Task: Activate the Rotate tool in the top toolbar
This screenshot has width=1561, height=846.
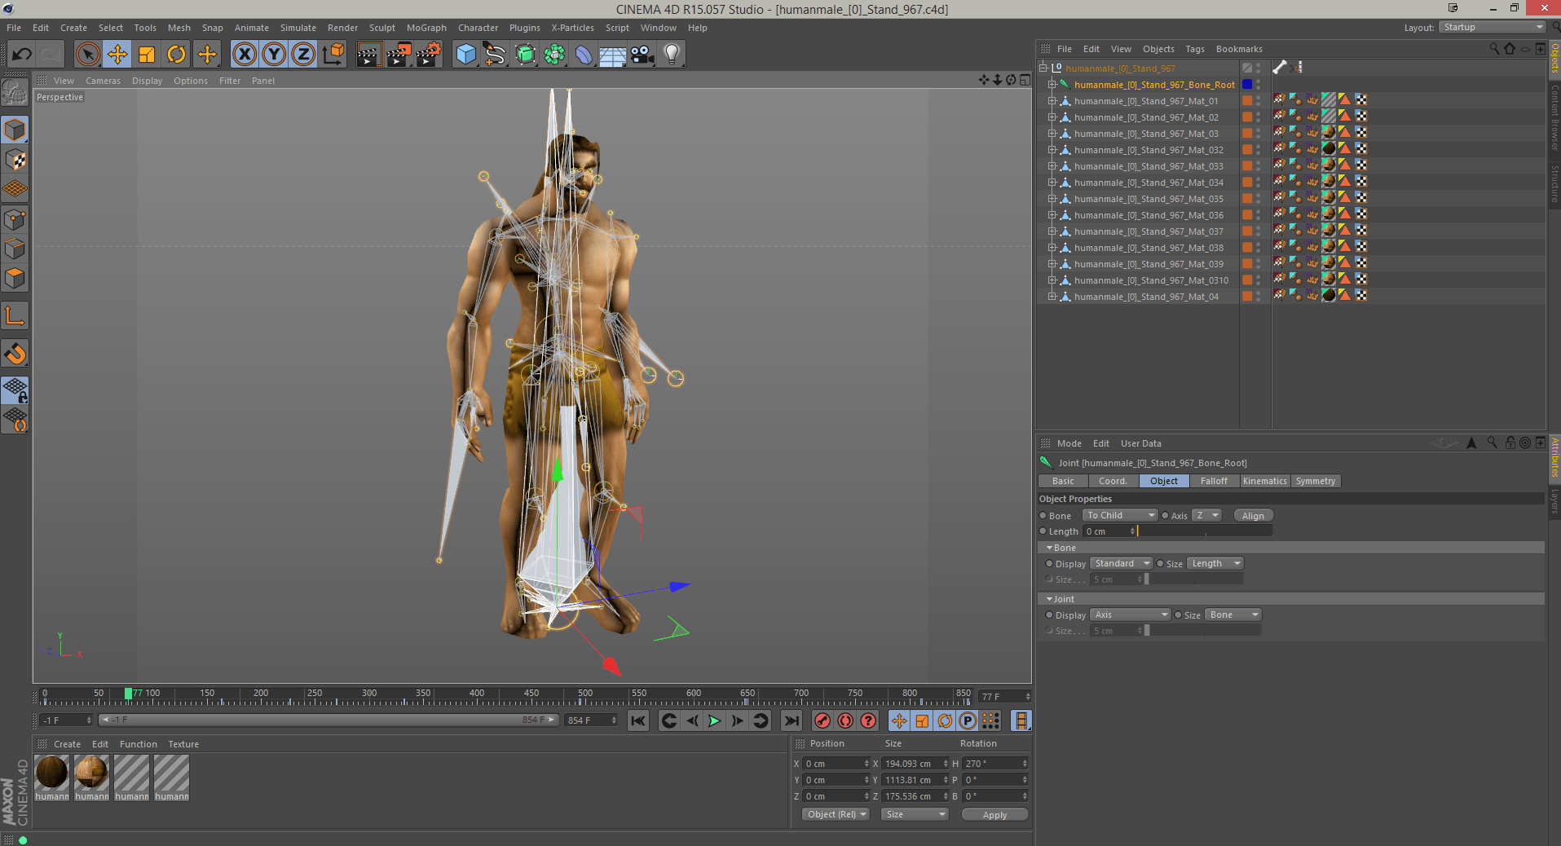Action: point(176,55)
